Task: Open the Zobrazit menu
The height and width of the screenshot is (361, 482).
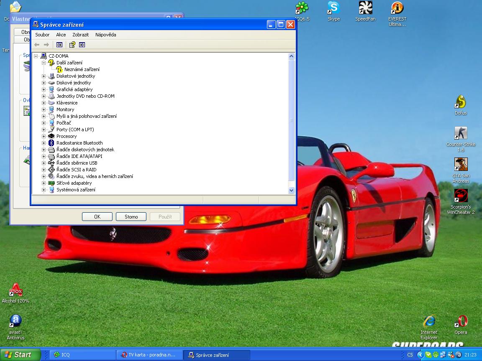Action: [80, 35]
